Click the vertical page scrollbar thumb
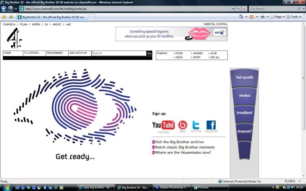Image resolution: width=306 pixels, height=191 pixels. click(304, 78)
